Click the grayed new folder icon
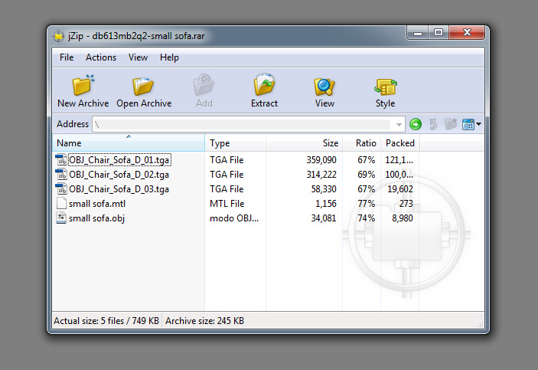538x370 pixels. pos(451,123)
